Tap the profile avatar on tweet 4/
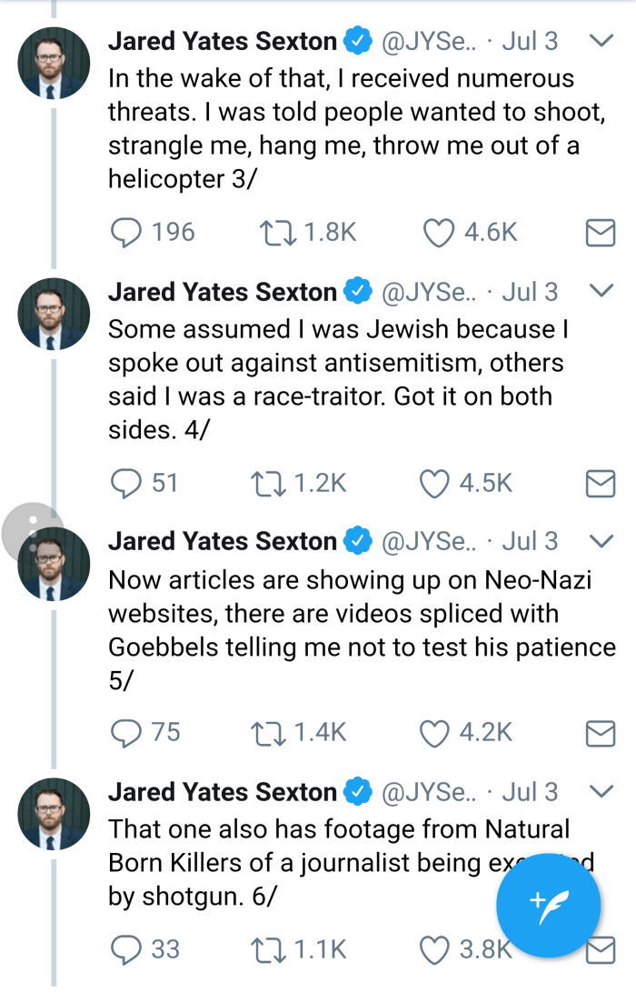Screen dimensions: 636x993 click(x=55, y=314)
